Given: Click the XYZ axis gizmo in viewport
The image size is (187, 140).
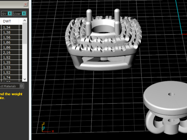Looking at the screenshot, I should click(48, 128).
